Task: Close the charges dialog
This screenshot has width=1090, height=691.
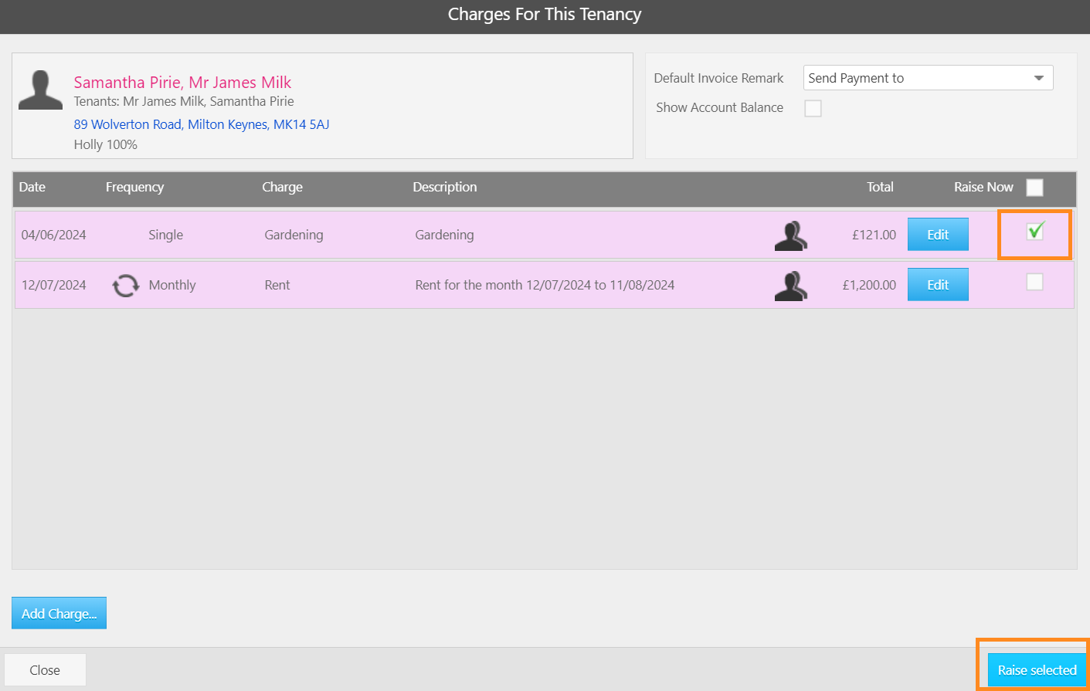Action: [x=45, y=670]
